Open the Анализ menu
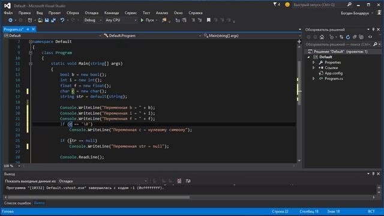Screen dimensions: 384x216 point(162,13)
